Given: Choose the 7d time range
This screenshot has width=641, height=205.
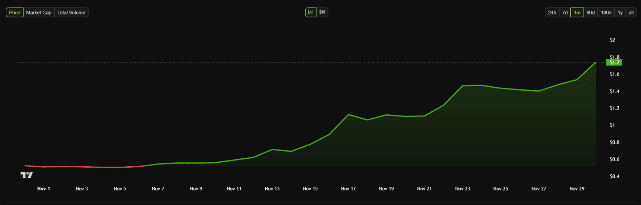Looking at the screenshot, I should (x=564, y=12).
